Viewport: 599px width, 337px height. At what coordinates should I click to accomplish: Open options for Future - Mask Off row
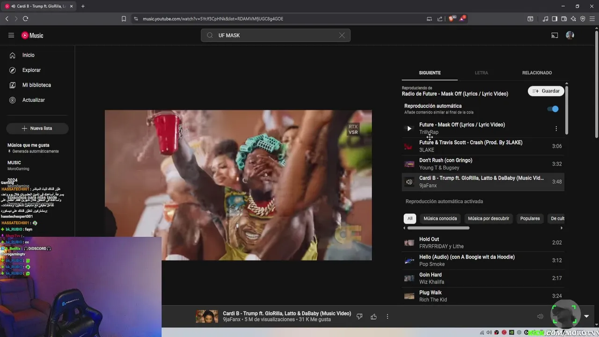pyautogui.click(x=556, y=128)
